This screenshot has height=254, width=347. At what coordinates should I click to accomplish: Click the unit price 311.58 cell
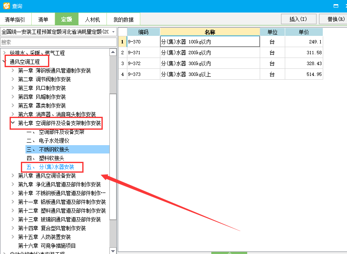(304, 53)
